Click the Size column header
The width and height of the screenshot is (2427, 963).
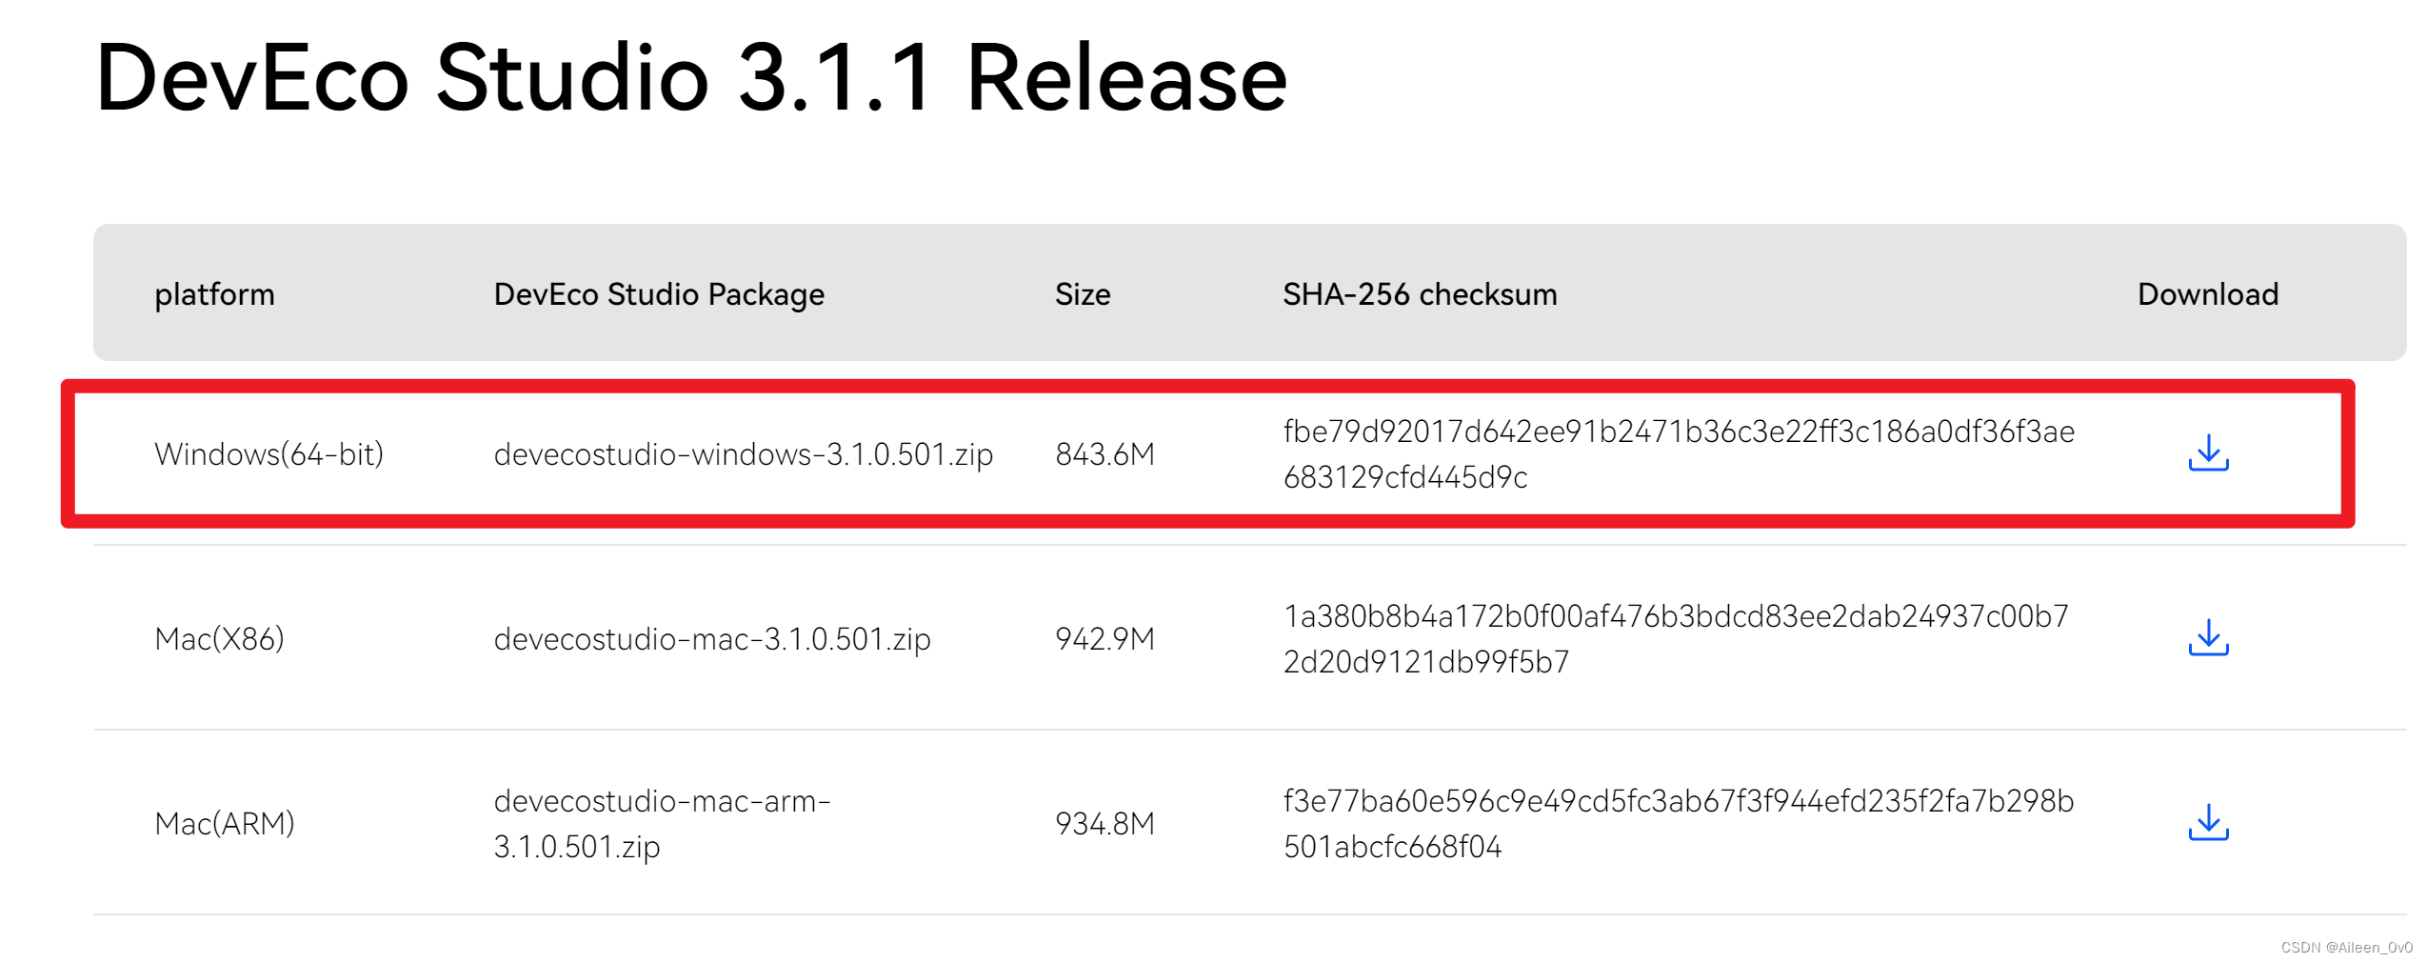[x=1082, y=294]
